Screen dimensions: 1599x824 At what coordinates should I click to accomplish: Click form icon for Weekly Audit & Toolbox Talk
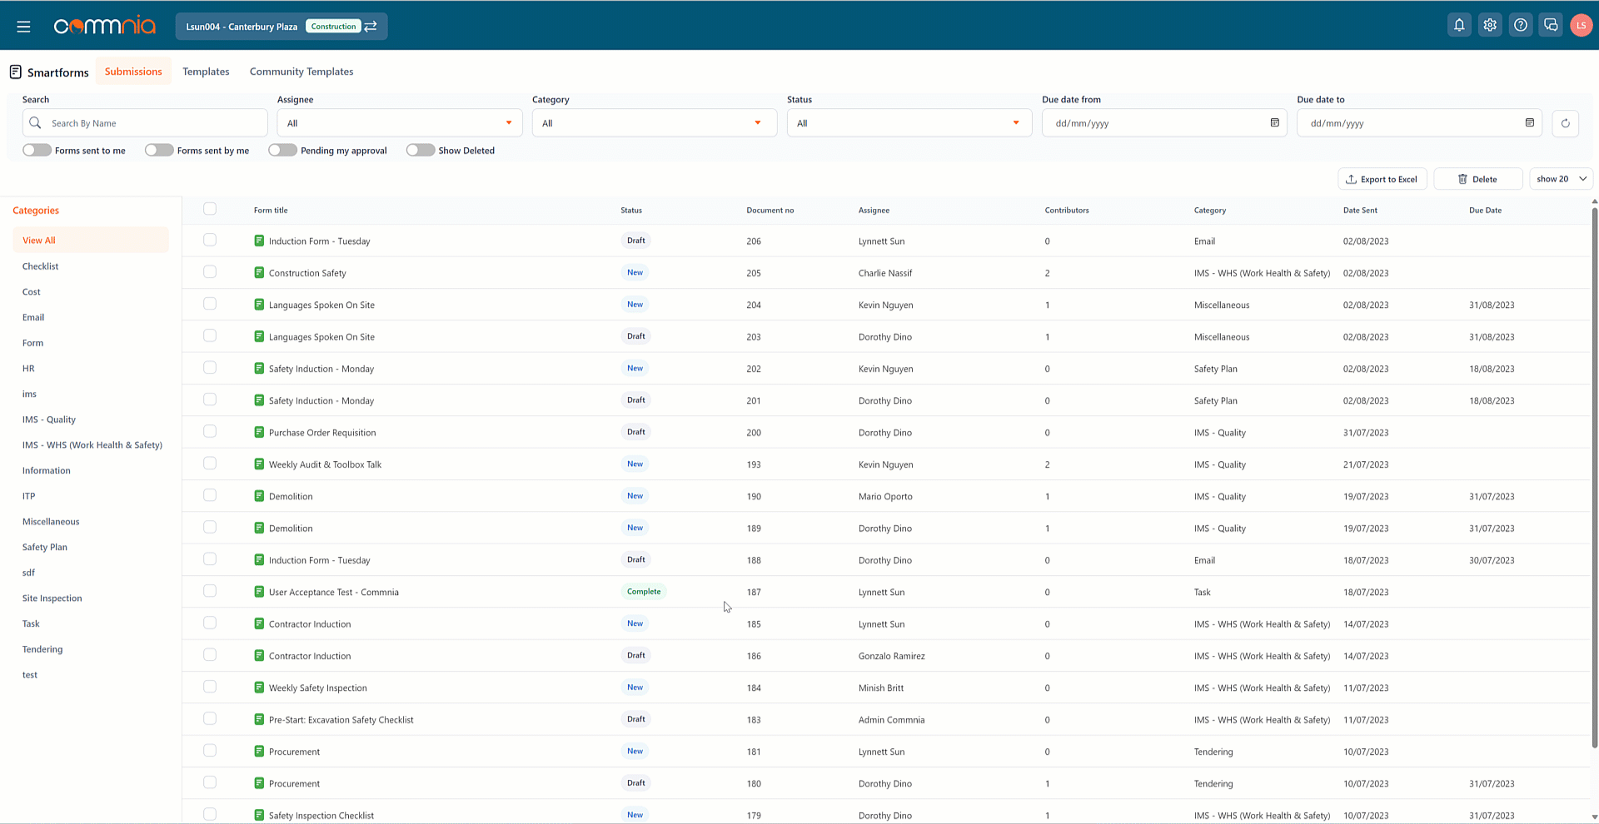pyautogui.click(x=259, y=464)
